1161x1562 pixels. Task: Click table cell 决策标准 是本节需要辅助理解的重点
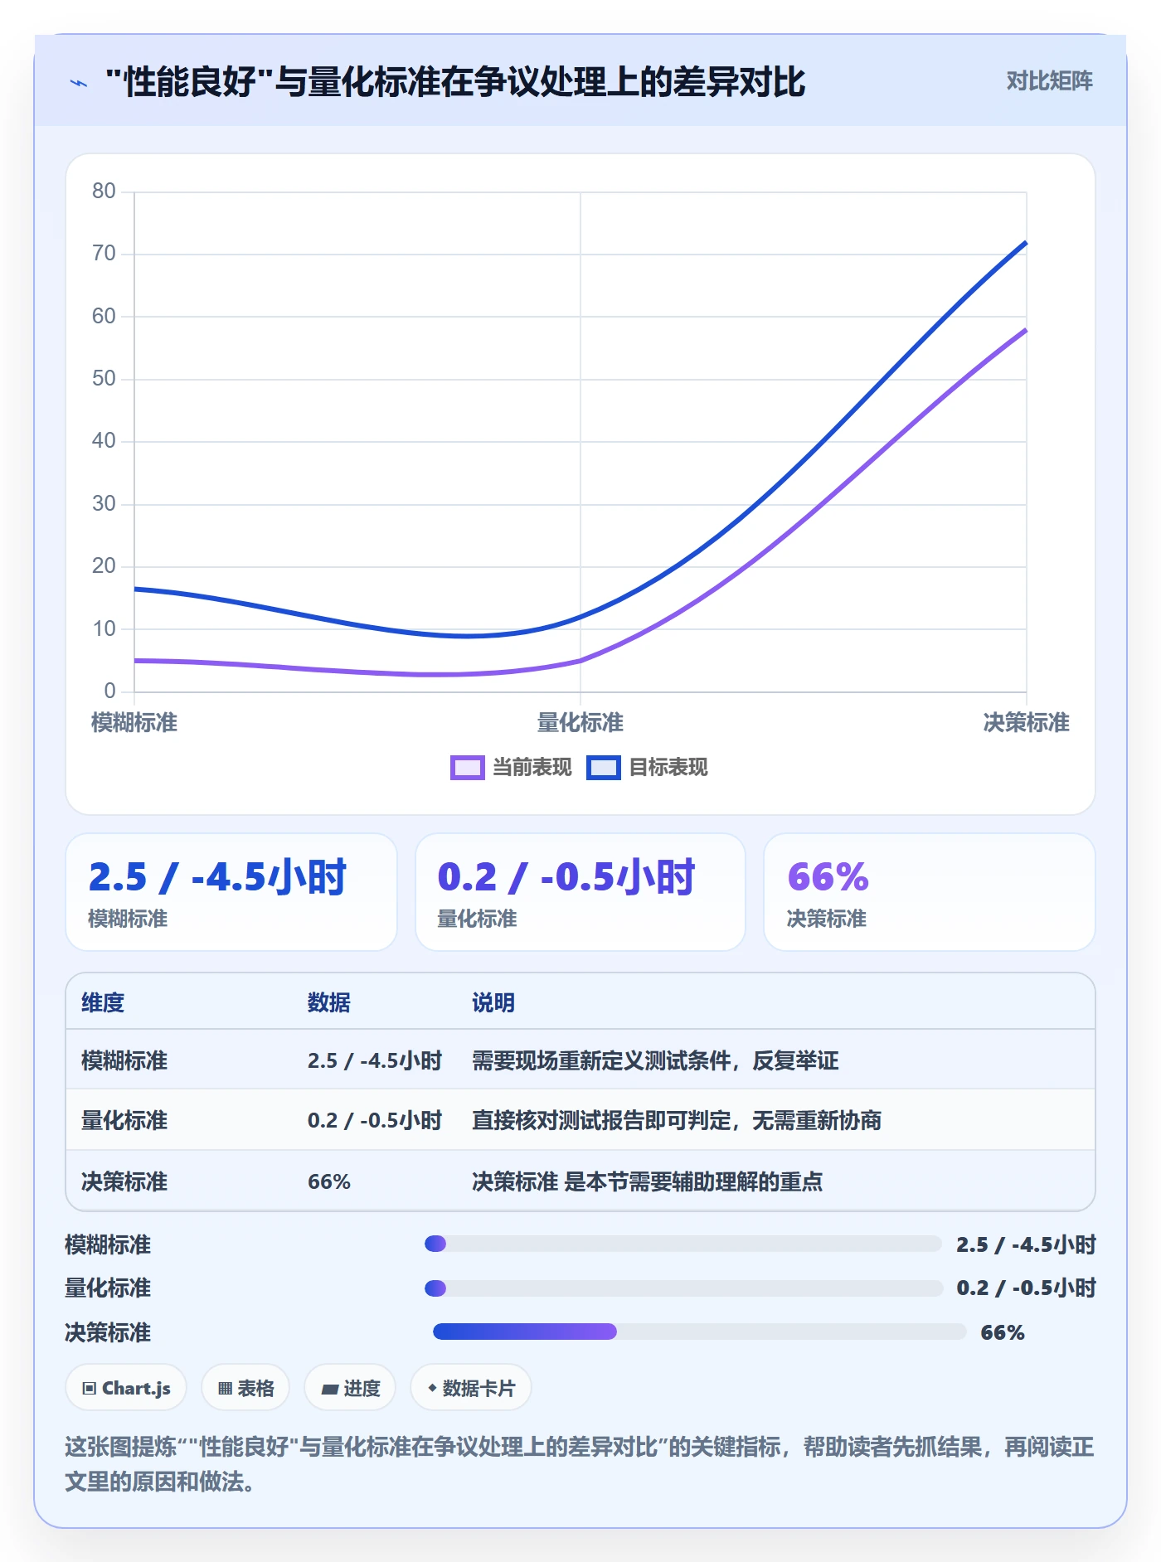pos(647,1181)
